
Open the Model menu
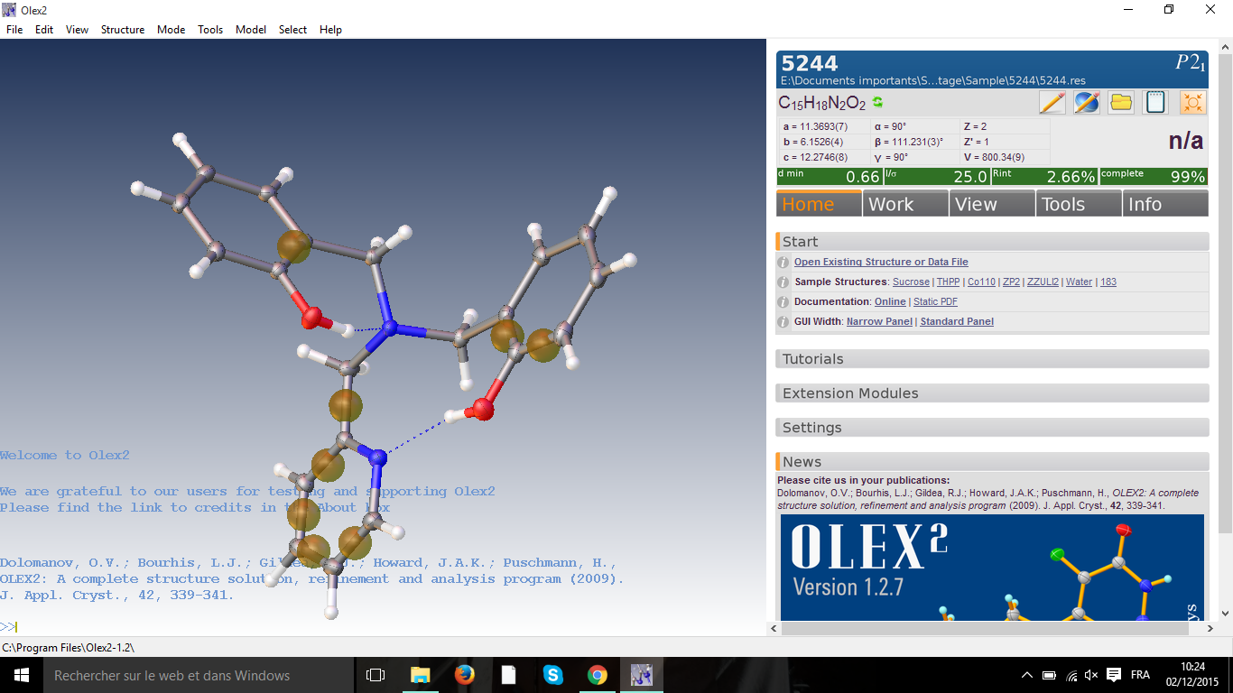[251, 29]
